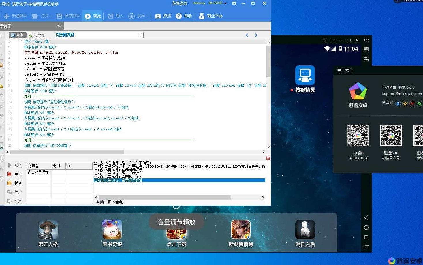Click 点击这里添加 to add a variable

tap(38, 172)
